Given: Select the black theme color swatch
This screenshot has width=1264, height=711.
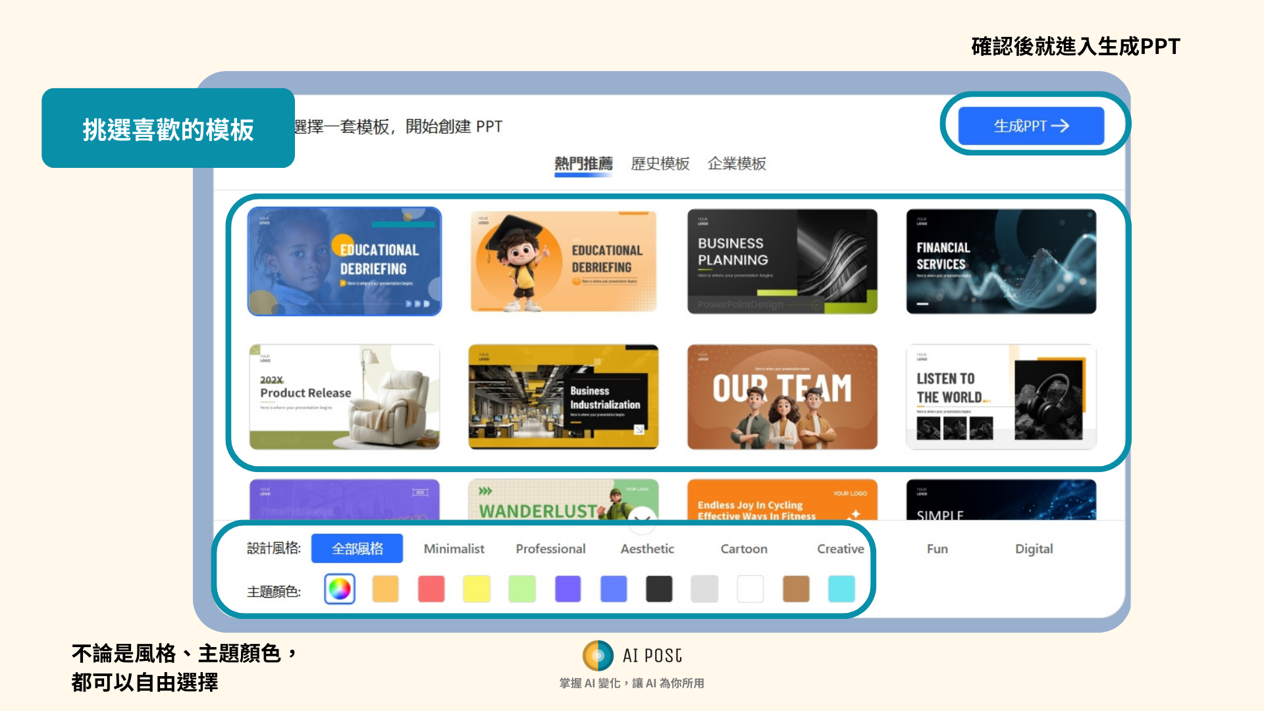Looking at the screenshot, I should (659, 589).
